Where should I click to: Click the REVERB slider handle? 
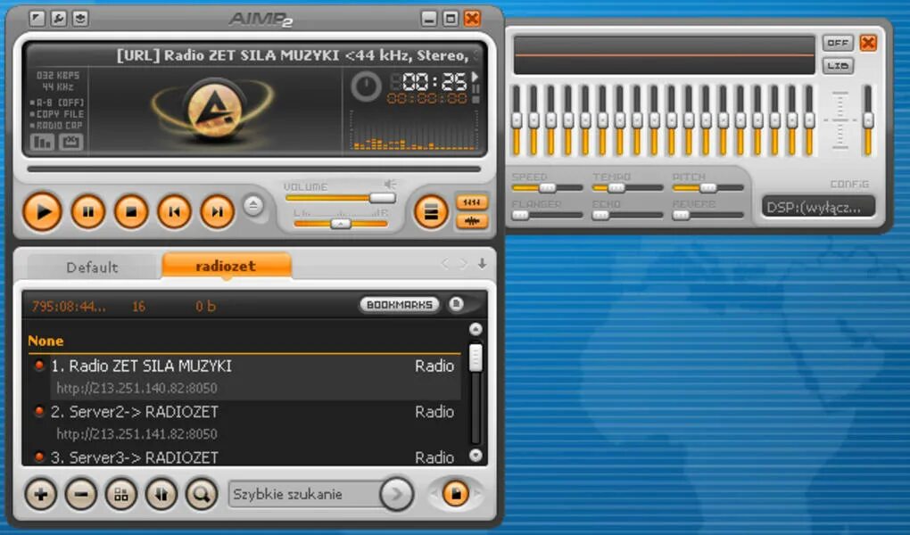coord(681,215)
